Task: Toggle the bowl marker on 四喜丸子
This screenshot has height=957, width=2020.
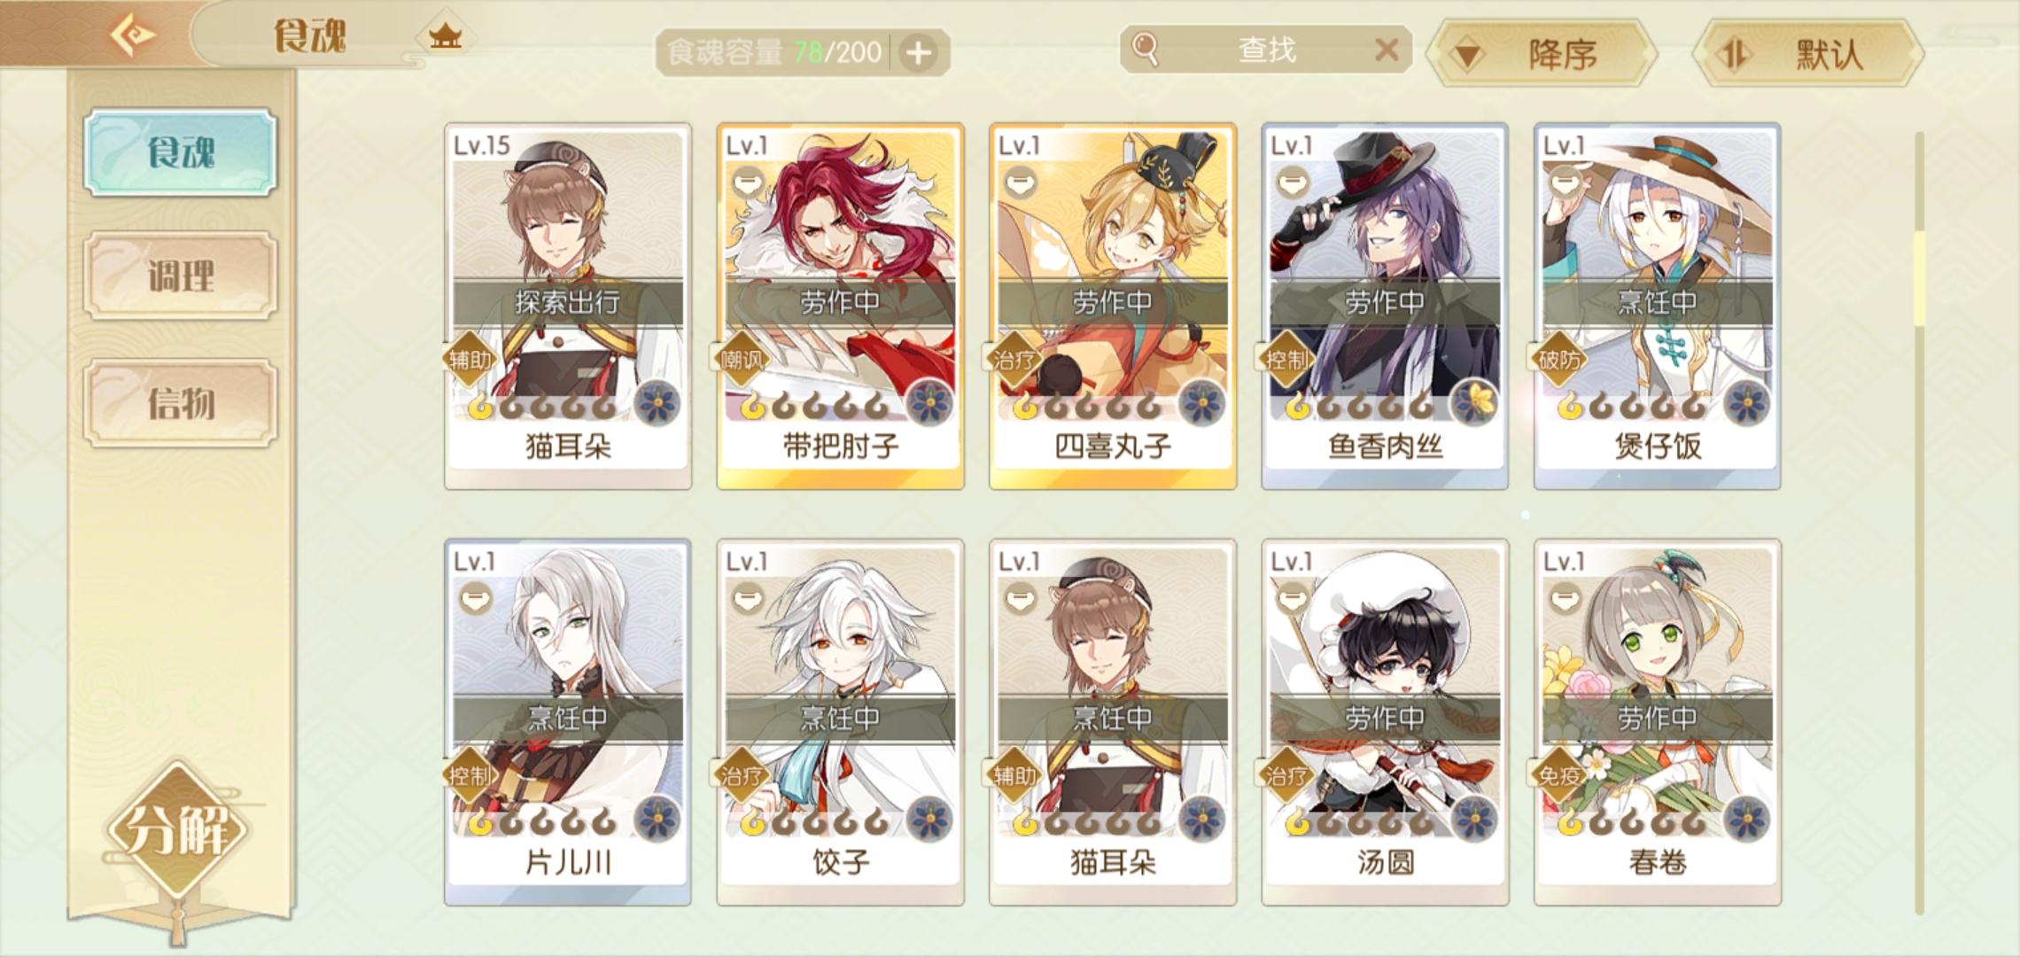Action: pos(1021,183)
